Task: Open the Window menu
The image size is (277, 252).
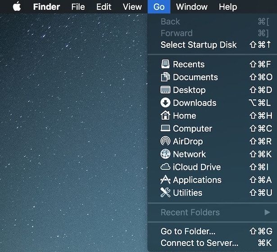Action: 191,7
